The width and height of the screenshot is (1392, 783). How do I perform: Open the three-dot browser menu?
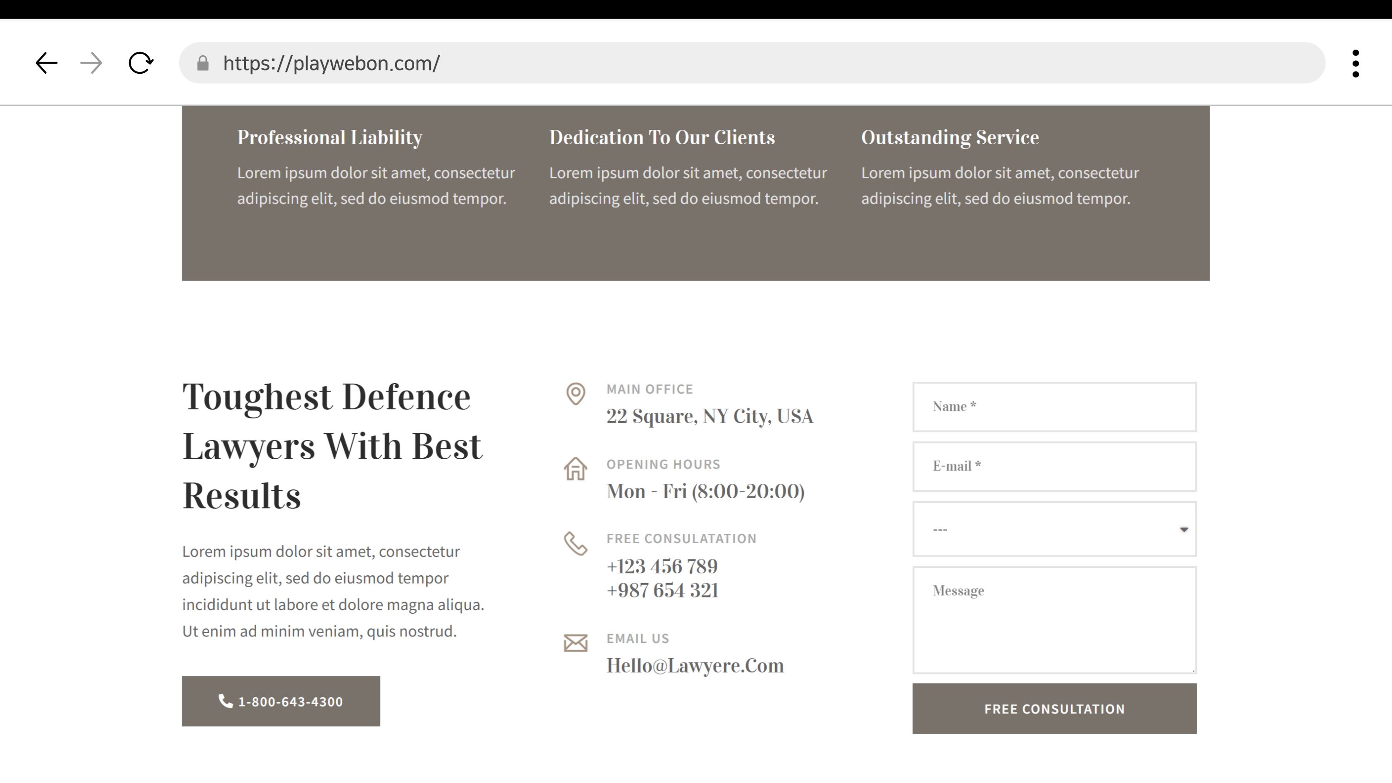(x=1355, y=64)
